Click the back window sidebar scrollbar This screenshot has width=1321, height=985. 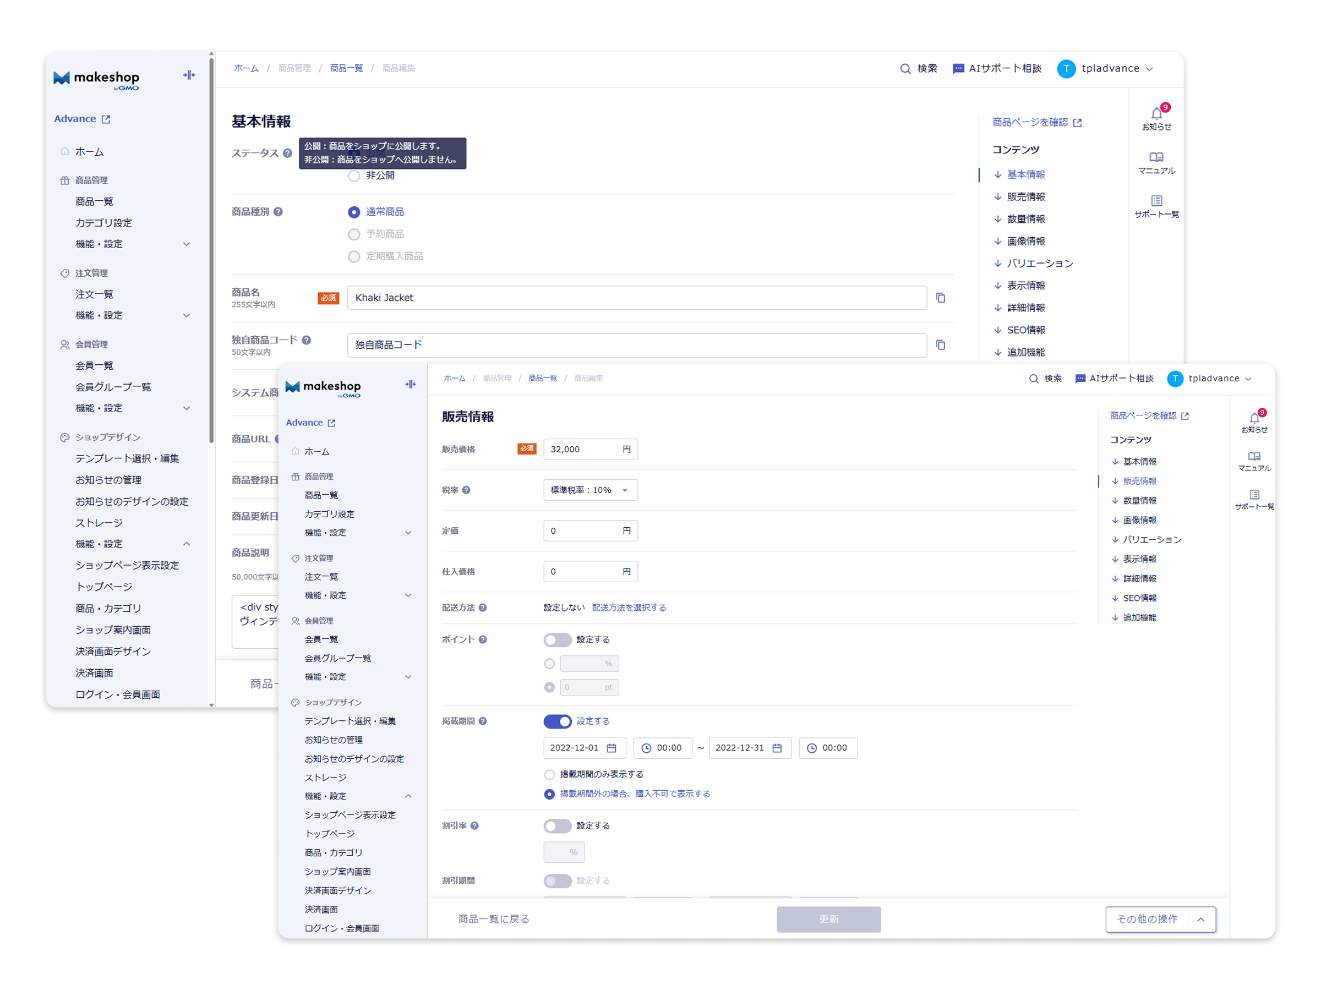coord(211,250)
